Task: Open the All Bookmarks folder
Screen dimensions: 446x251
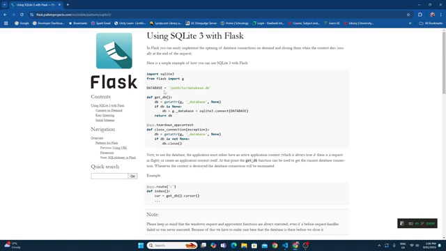Action: [x=431, y=23]
